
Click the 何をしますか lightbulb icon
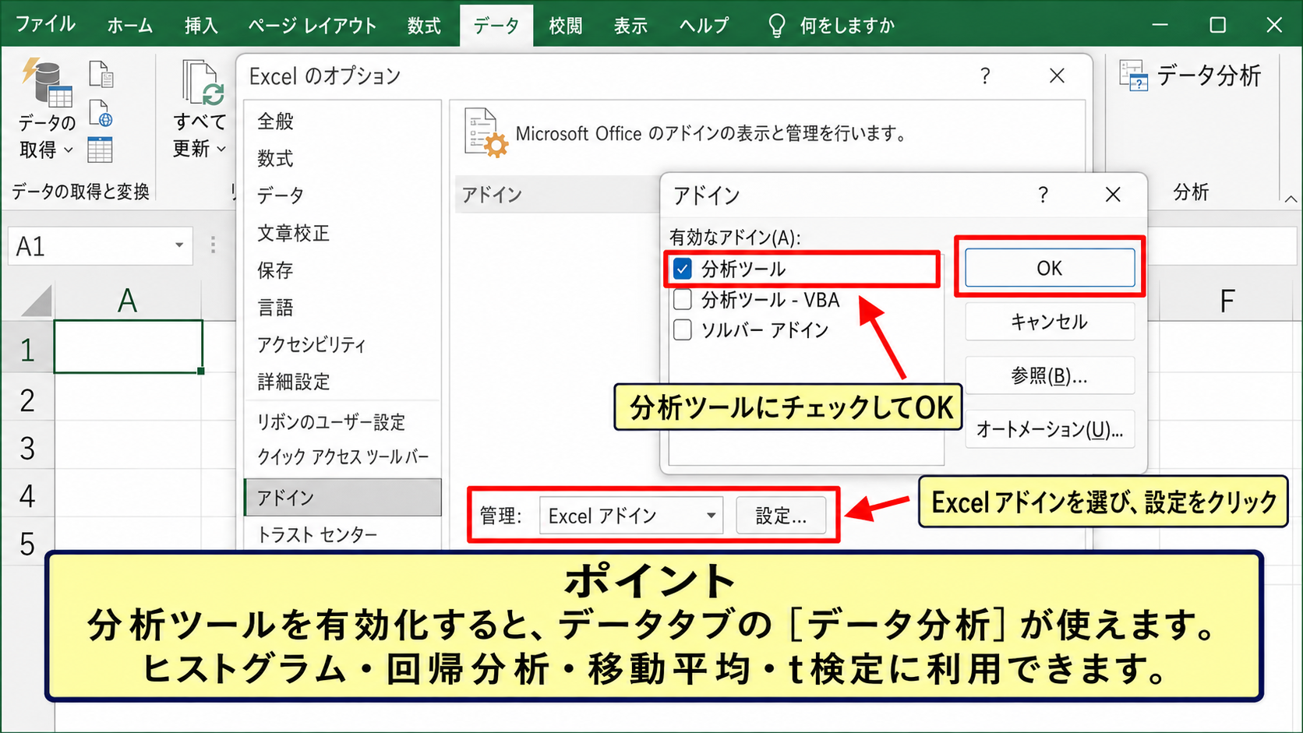[x=776, y=26]
